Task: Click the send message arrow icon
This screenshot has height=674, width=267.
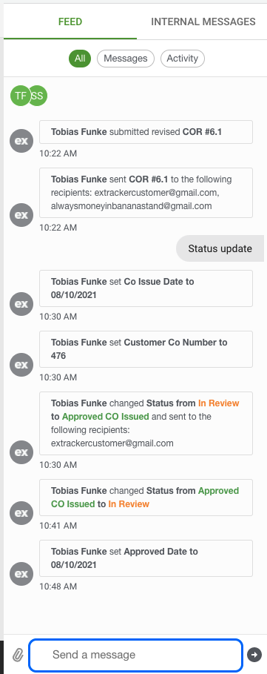Action: pos(254,655)
